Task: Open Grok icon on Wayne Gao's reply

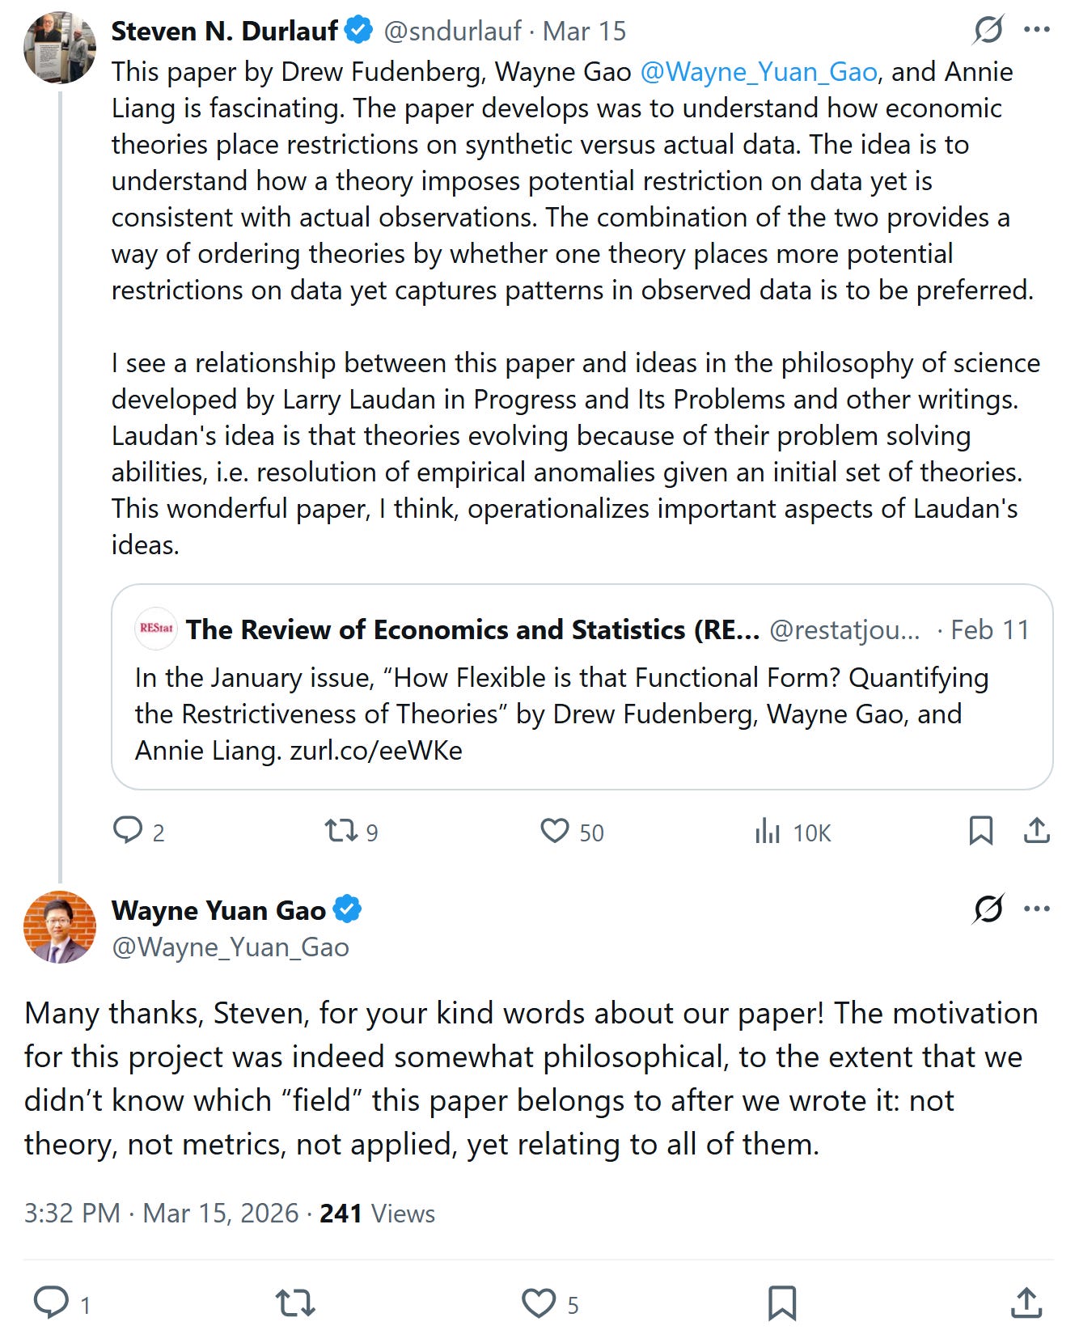Action: (x=988, y=909)
